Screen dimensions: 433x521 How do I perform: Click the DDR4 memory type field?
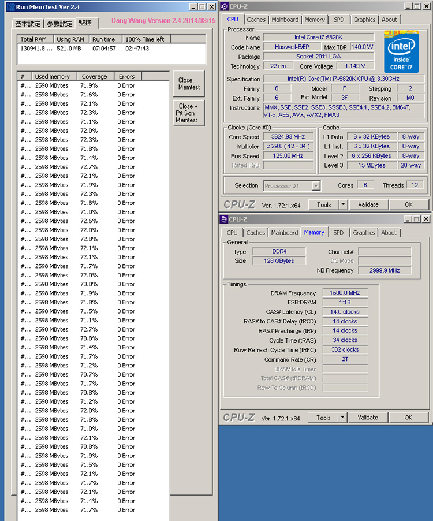[279, 251]
